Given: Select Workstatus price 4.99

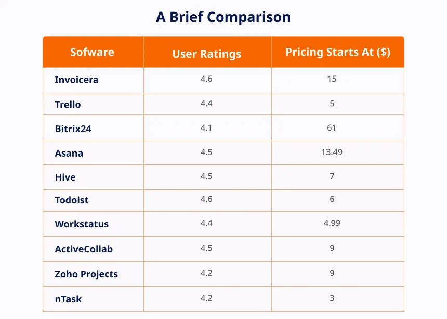Looking at the screenshot, I should click(332, 223).
